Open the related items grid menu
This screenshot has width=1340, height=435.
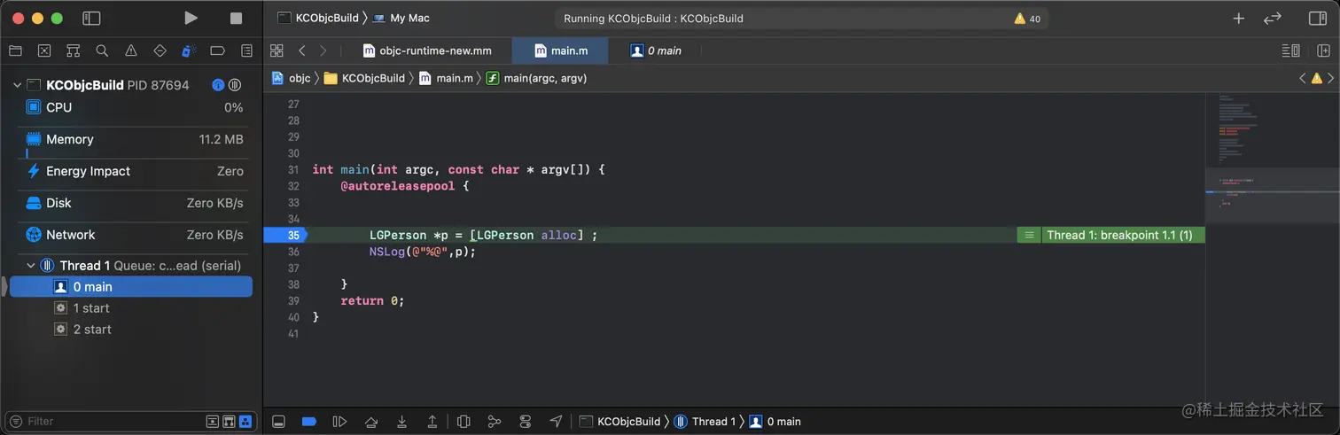[277, 50]
